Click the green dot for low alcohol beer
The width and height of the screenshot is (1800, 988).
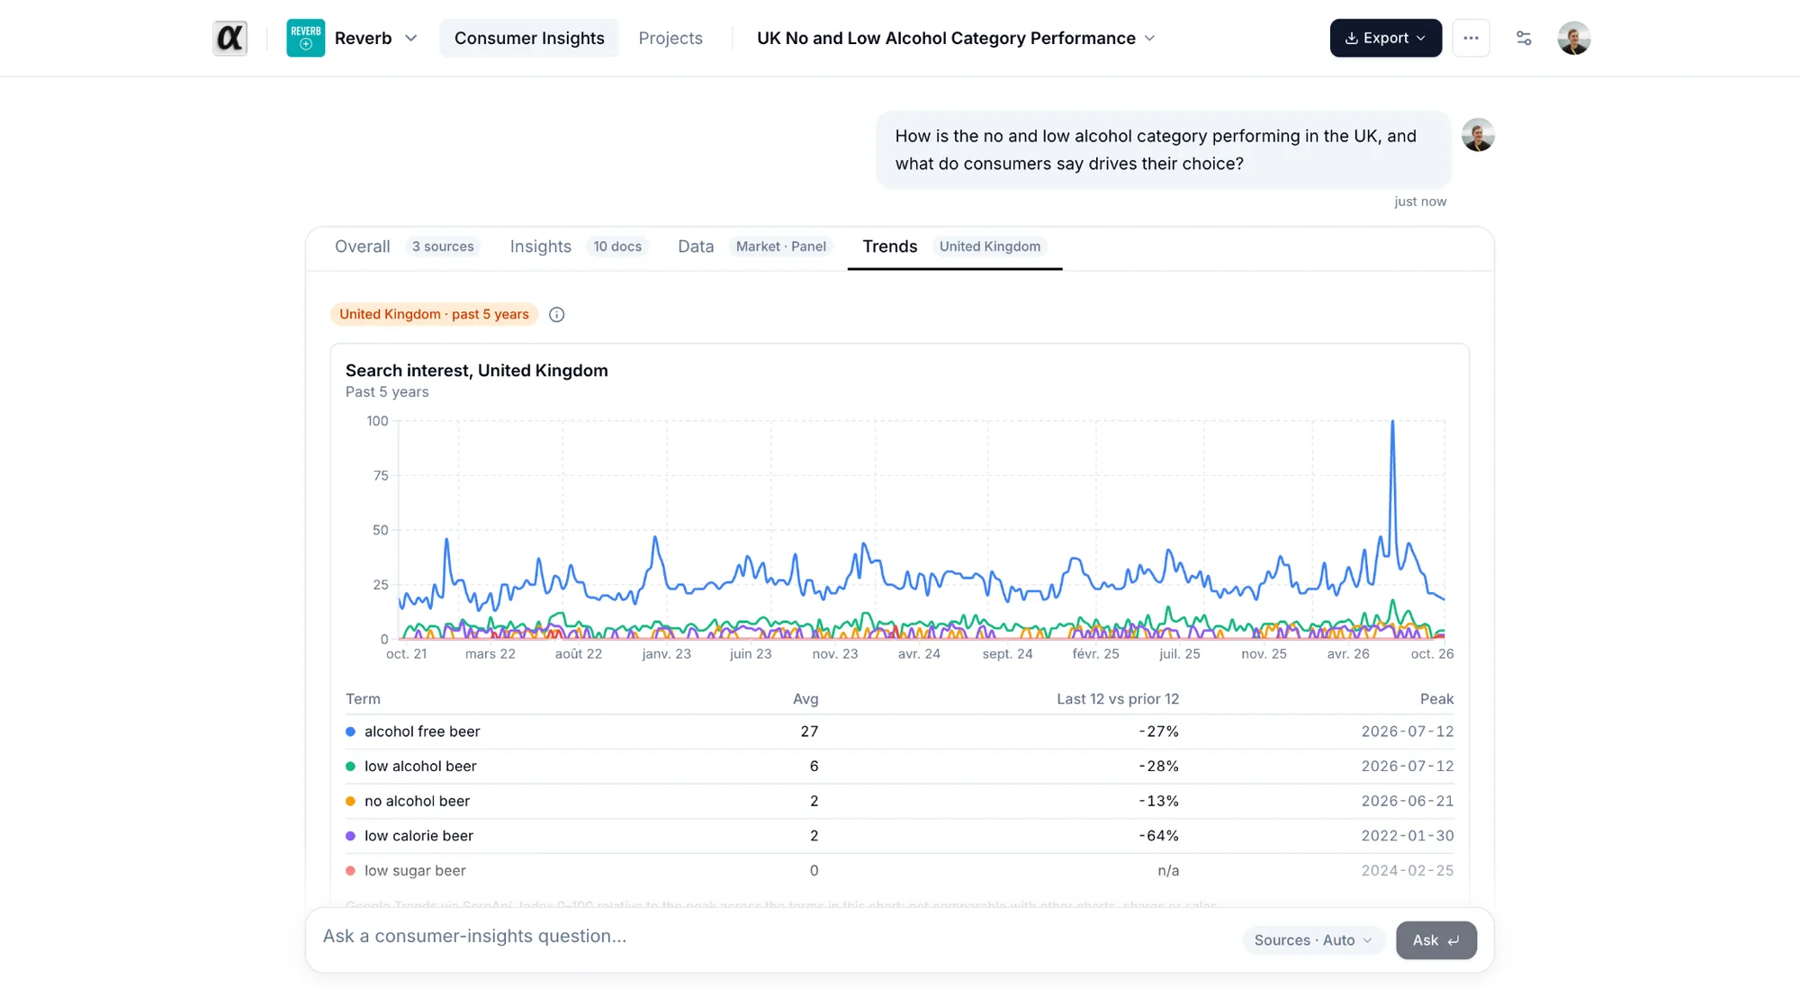pyautogui.click(x=351, y=767)
